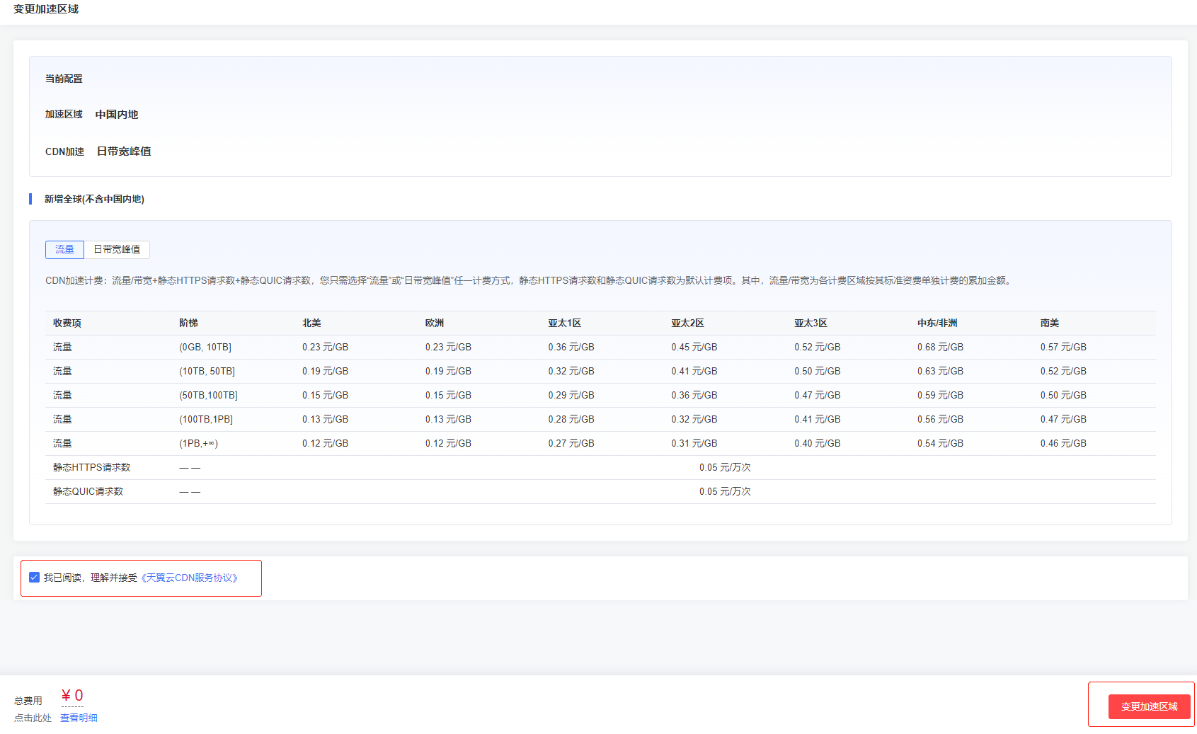Click the 变更加速区域 page title

(x=46, y=9)
